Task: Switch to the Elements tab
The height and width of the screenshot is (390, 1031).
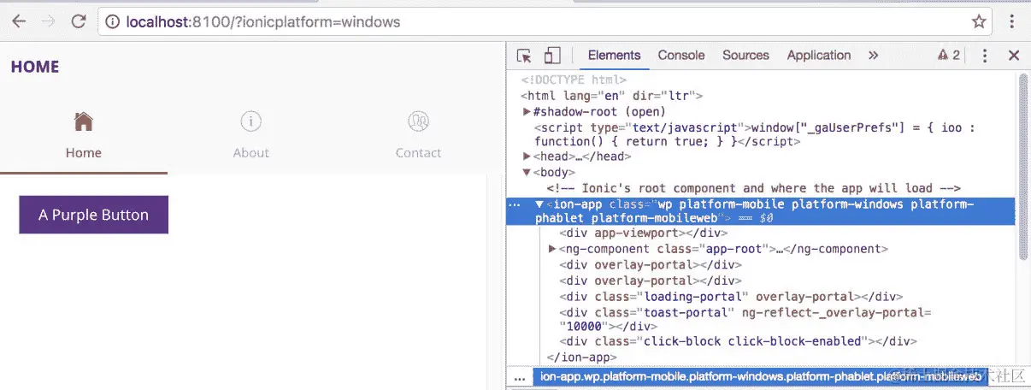Action: (614, 56)
